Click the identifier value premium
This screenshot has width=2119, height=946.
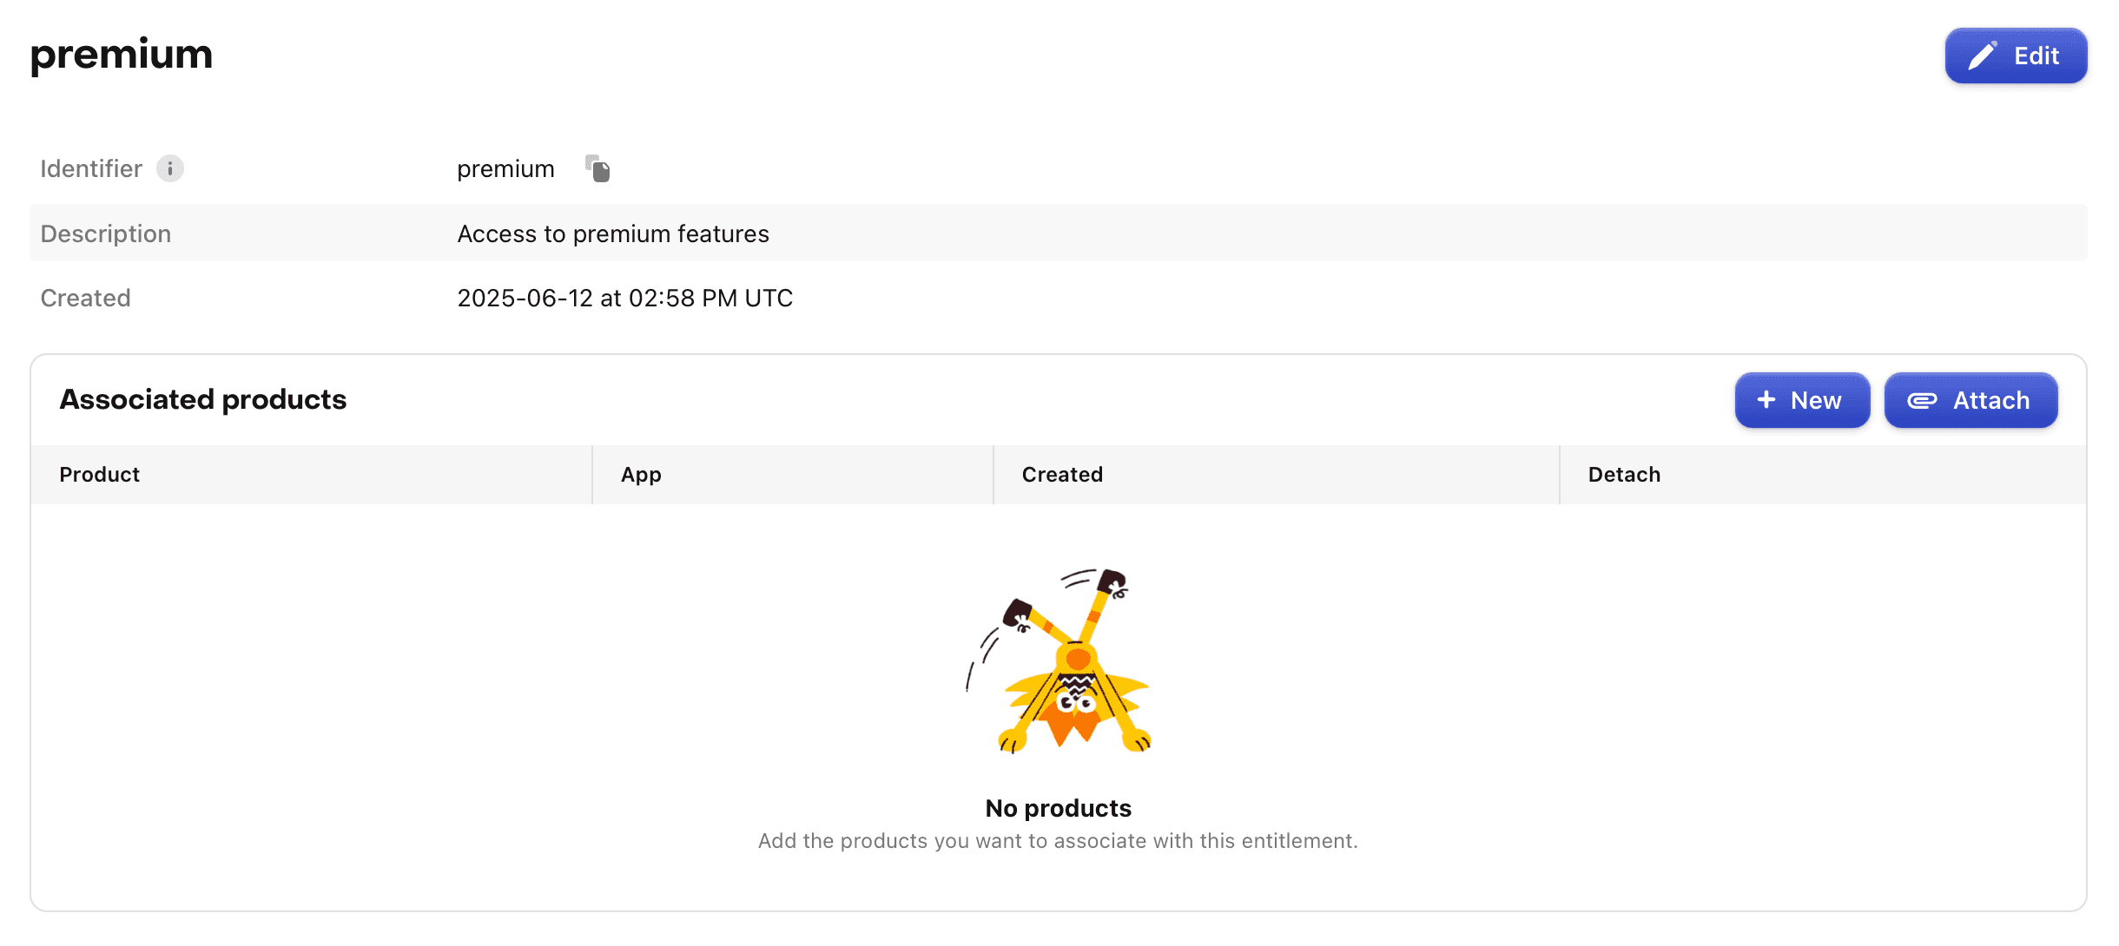[505, 168]
